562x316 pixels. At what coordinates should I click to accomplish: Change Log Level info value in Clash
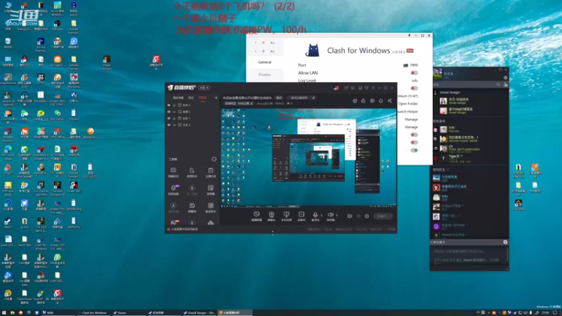[414, 81]
